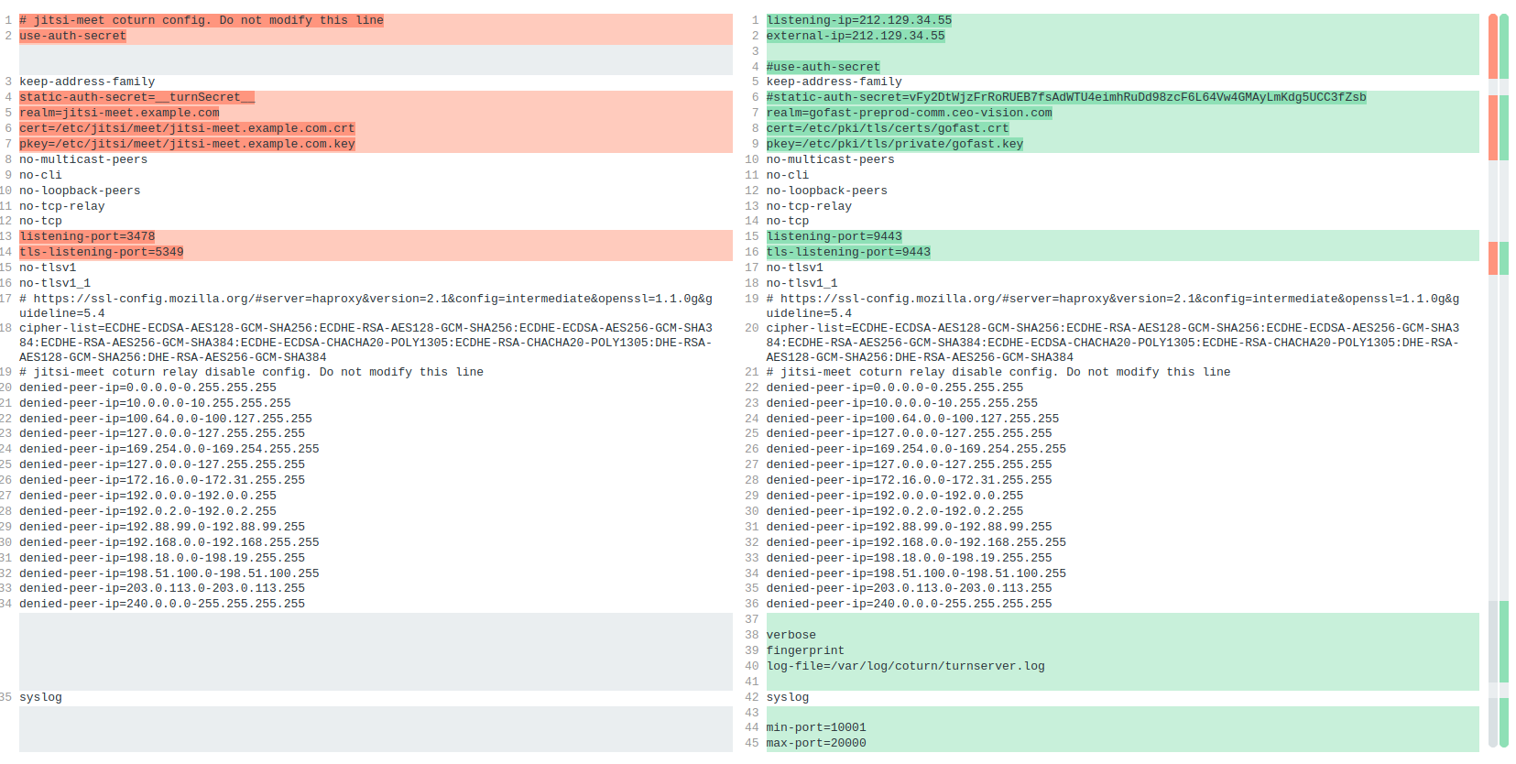The image size is (1516, 764).
Task: Click the diff overview ruler scrollbar
Action: tap(1498, 380)
